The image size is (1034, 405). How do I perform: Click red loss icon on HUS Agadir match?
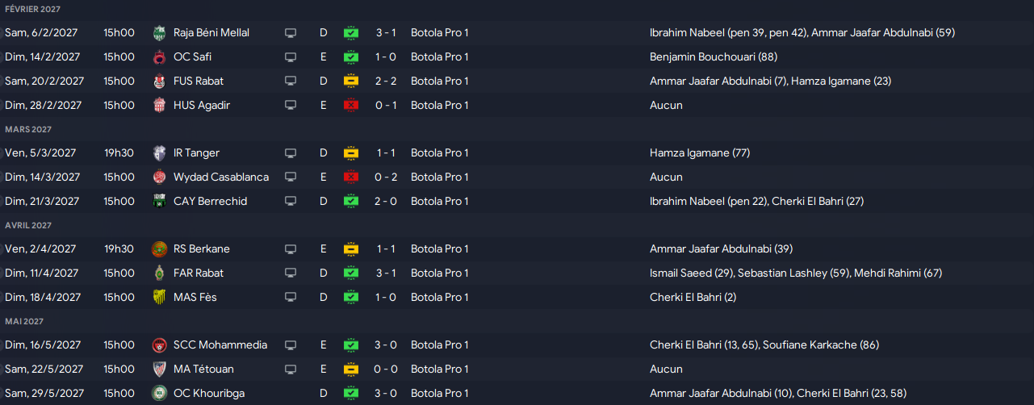coord(350,106)
